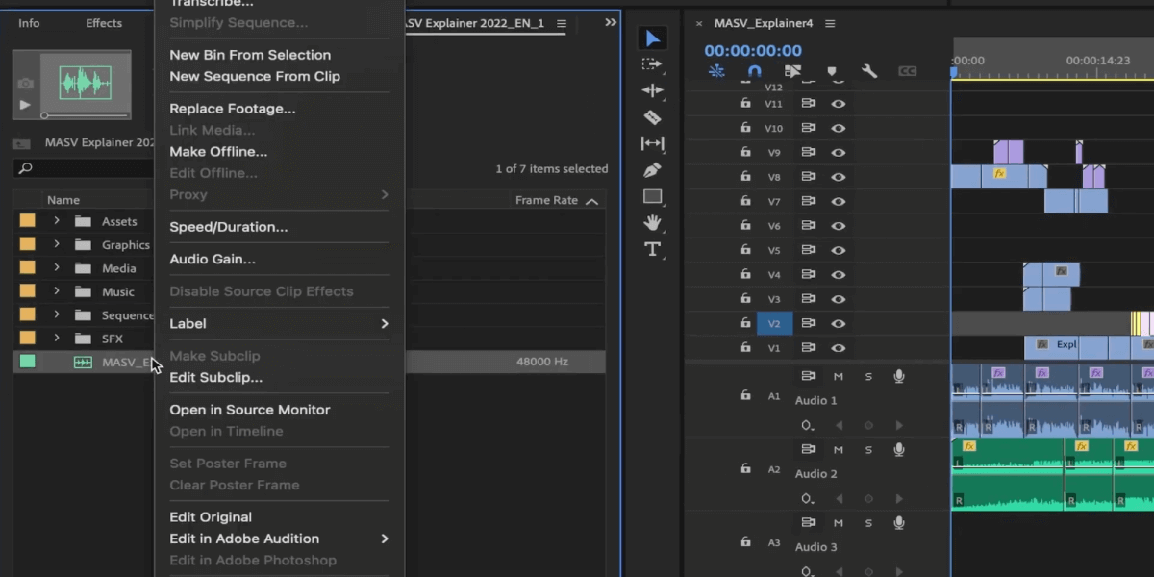1154x577 pixels.
Task: Enable voice-over record on Audio 1
Action: 899,376
